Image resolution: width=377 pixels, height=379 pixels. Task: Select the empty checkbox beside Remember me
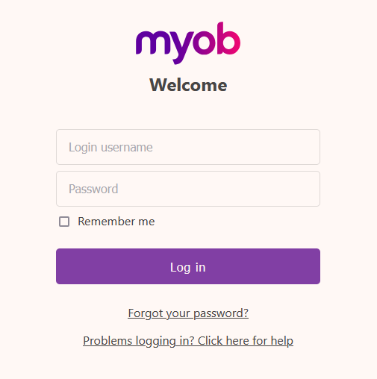click(64, 222)
